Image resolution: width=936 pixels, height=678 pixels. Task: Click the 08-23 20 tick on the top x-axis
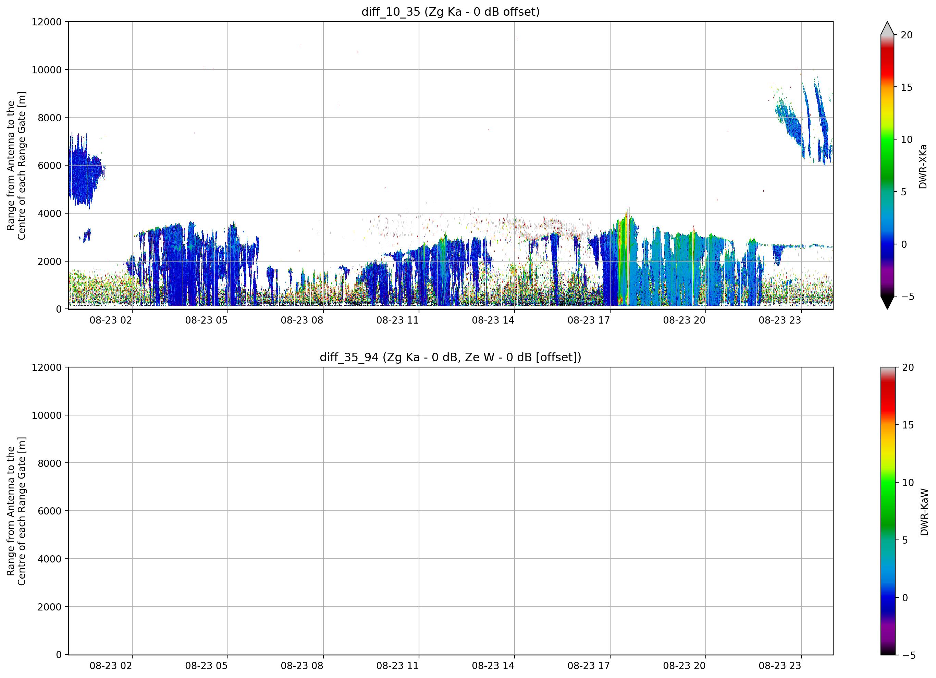pyautogui.click(x=684, y=320)
